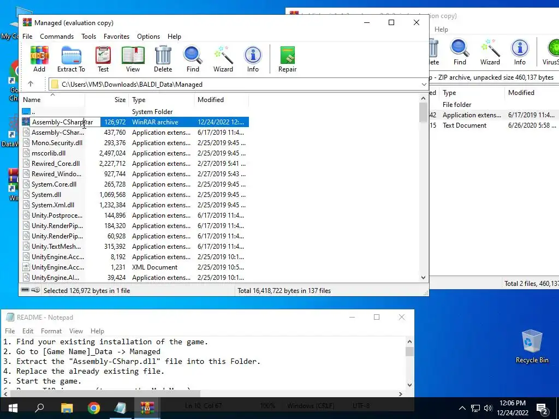Select the System.Xml.dll file row
Screen dimensions: 559x419
point(135,205)
